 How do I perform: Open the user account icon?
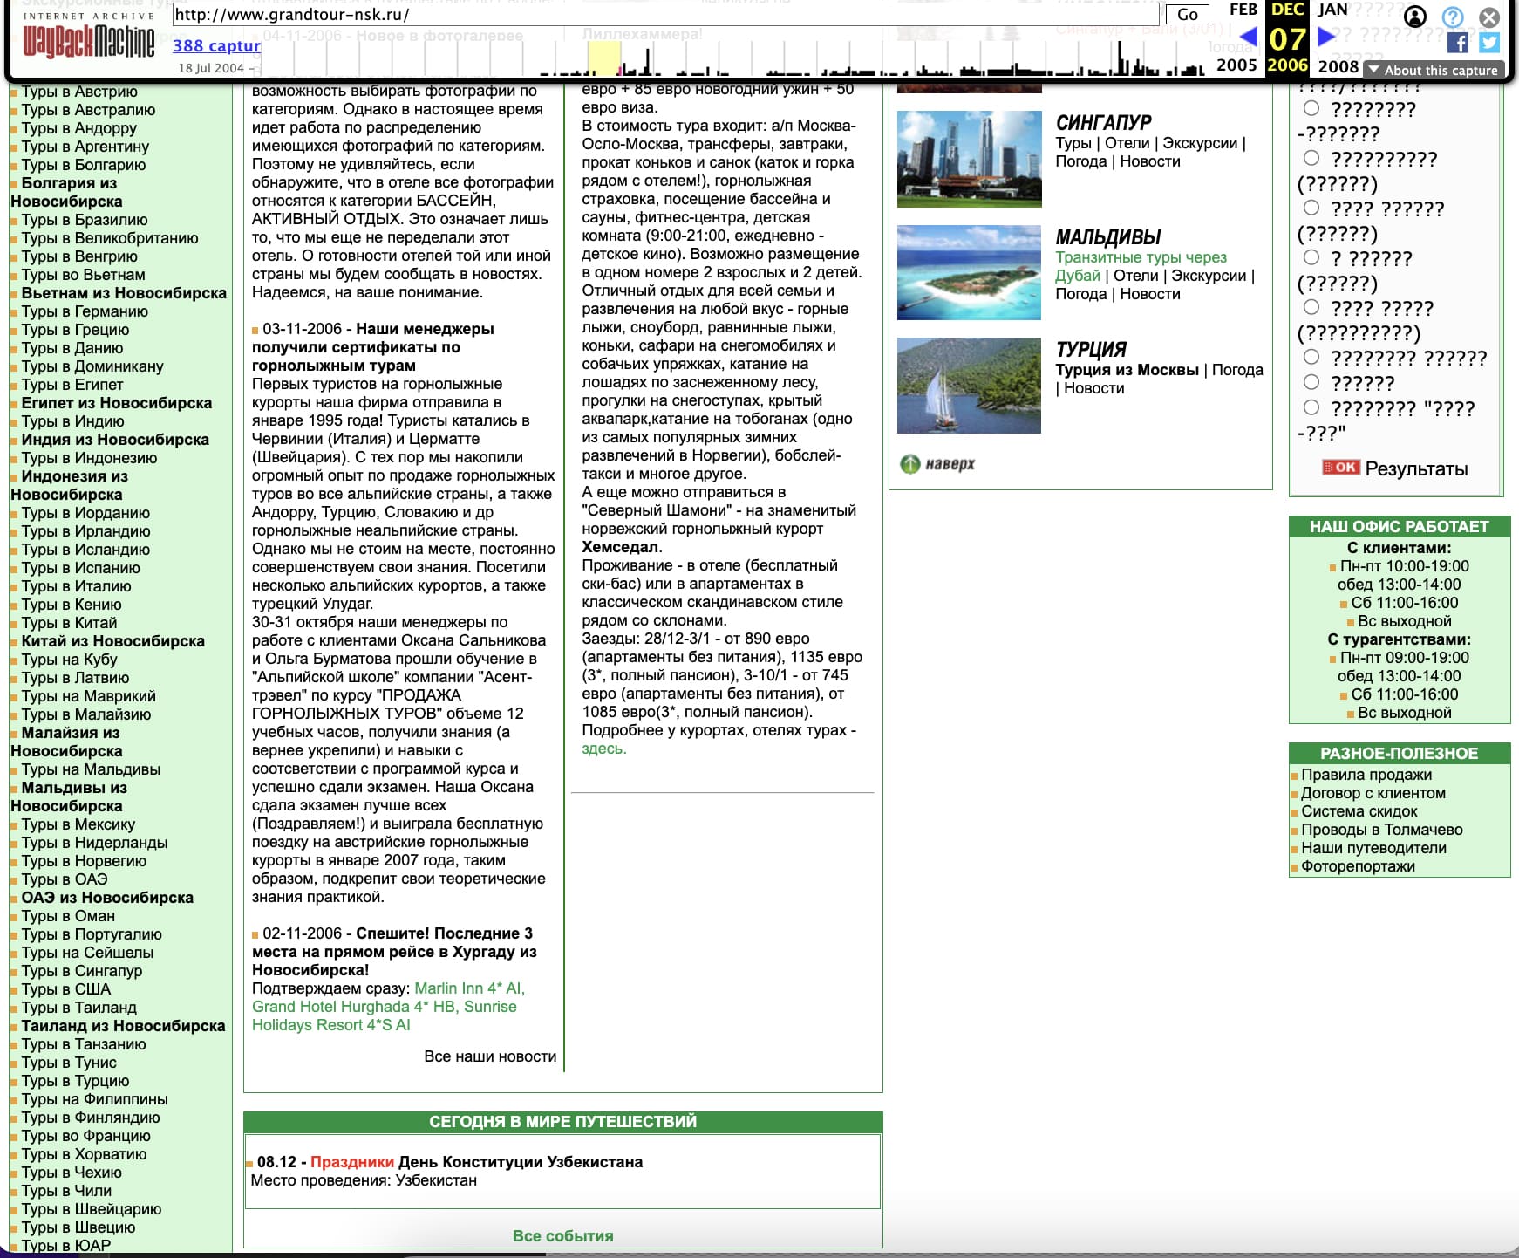point(1415,17)
